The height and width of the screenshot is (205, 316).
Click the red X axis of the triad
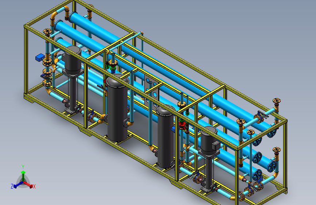(x=28, y=185)
